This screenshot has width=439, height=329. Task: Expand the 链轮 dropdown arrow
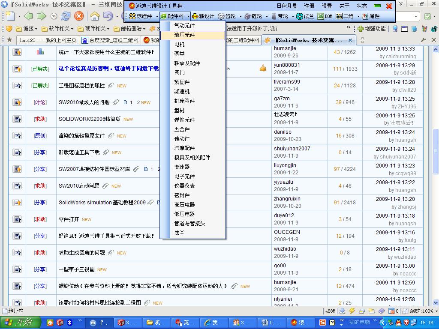267,17
